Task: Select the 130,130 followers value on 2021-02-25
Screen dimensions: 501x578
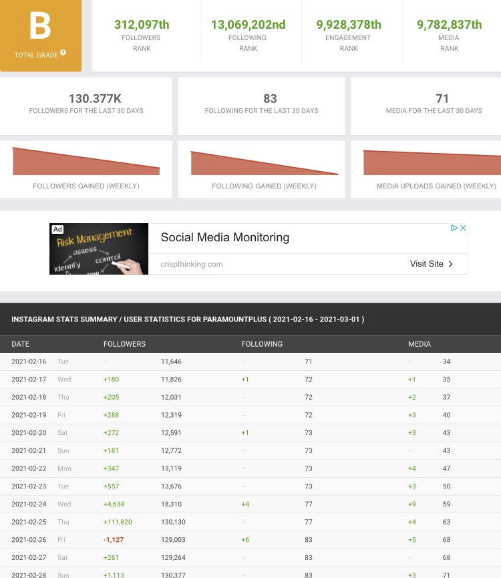Action: click(173, 522)
